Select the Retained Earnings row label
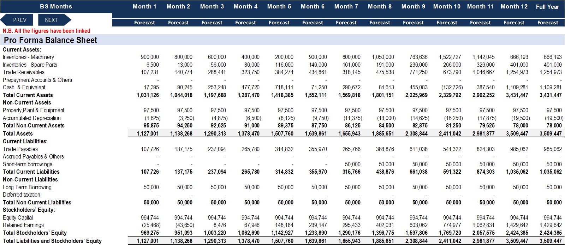 click(x=23, y=225)
